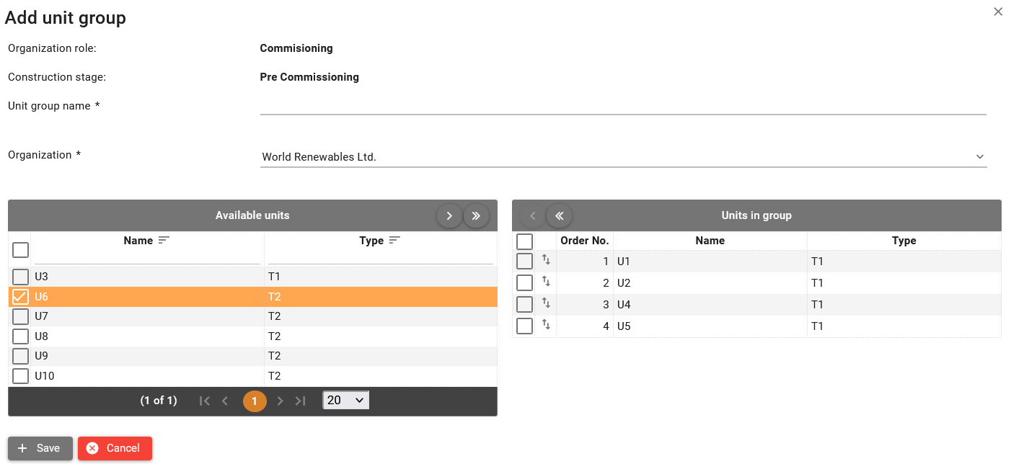
Task: Click the move selected units right arrow
Action: 449,215
